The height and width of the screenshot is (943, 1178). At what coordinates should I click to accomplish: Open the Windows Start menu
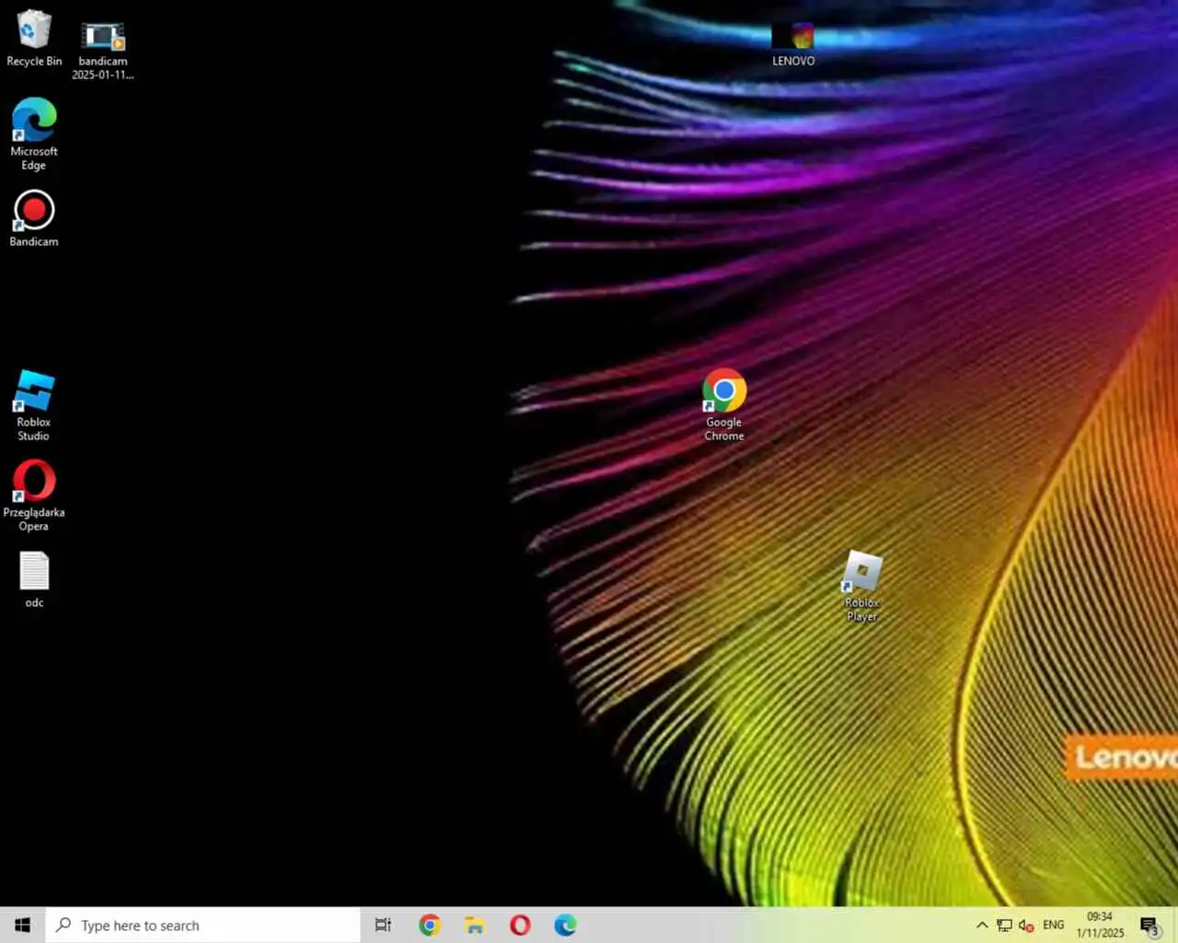click(22, 925)
